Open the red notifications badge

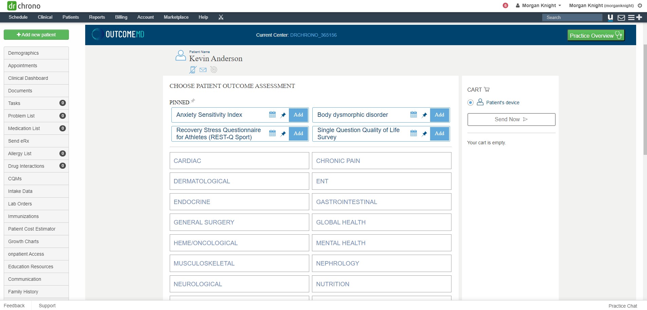tap(505, 5)
